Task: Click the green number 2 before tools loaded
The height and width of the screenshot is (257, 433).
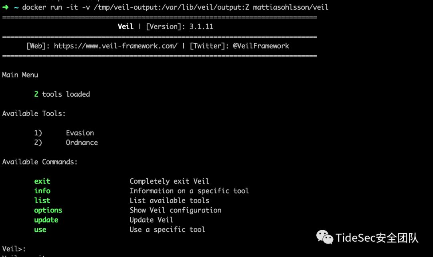Action: coord(36,94)
